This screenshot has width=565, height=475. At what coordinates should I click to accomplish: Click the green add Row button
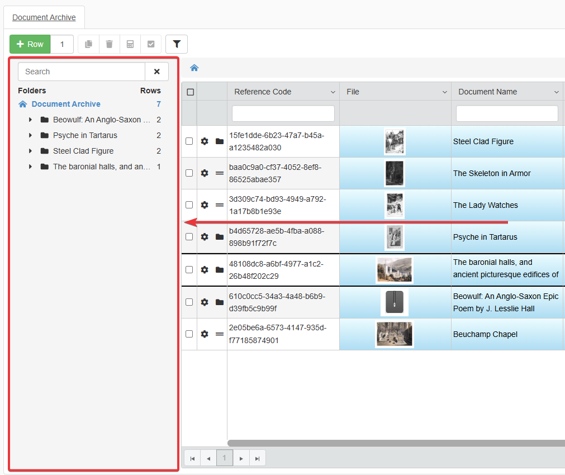[30, 44]
